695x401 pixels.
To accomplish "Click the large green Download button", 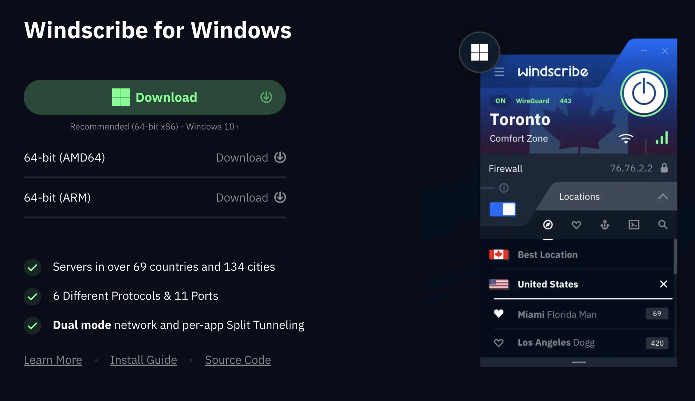I will 154,97.
